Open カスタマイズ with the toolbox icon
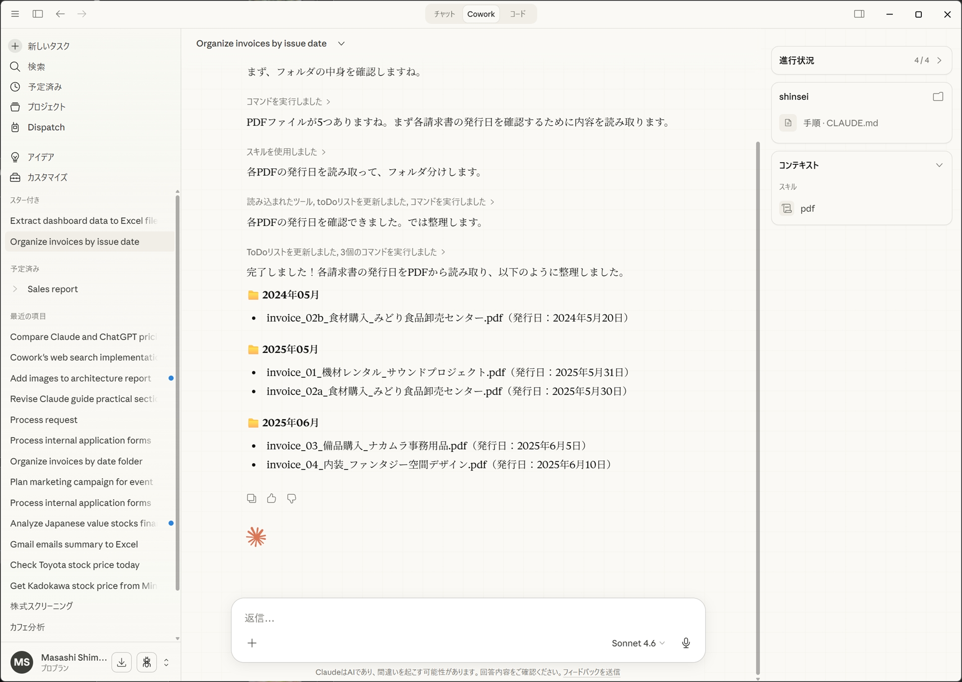The image size is (962, 682). click(48, 177)
